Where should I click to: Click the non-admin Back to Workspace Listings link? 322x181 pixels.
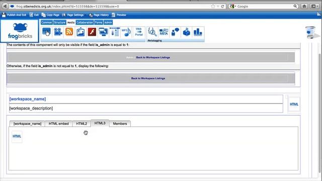[148, 78]
